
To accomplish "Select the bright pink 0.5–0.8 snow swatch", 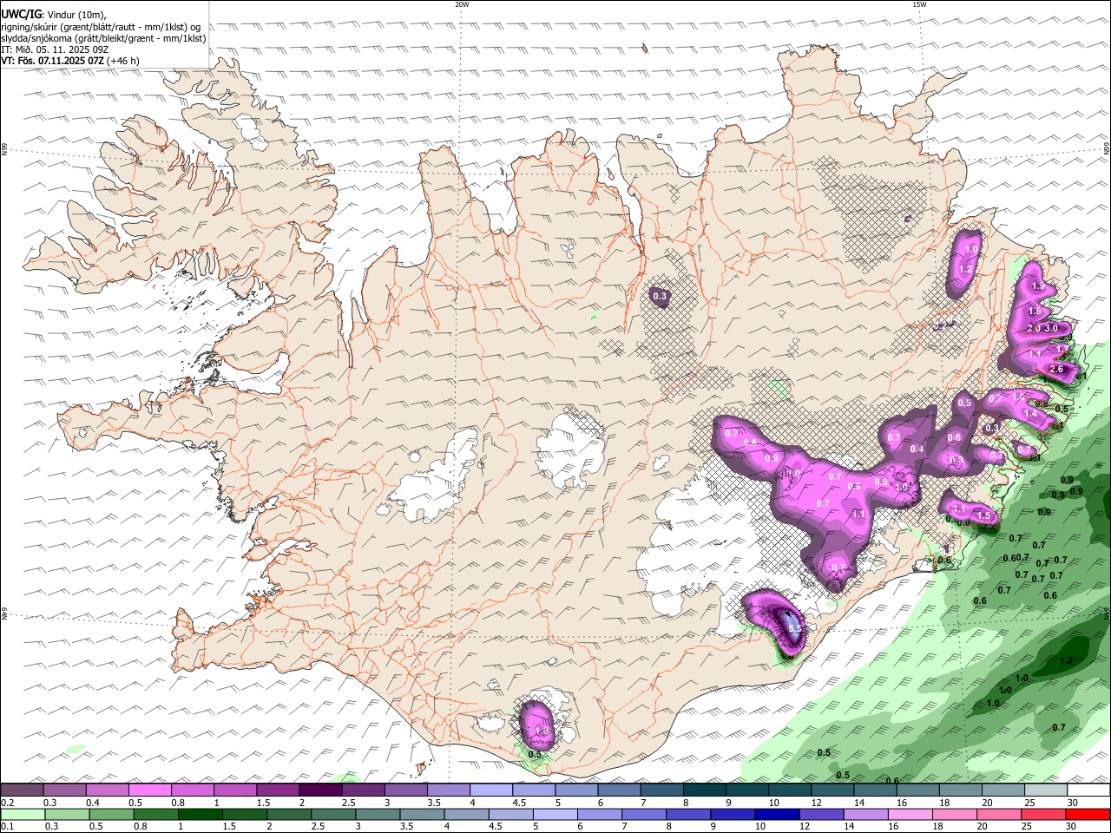I will [x=150, y=790].
